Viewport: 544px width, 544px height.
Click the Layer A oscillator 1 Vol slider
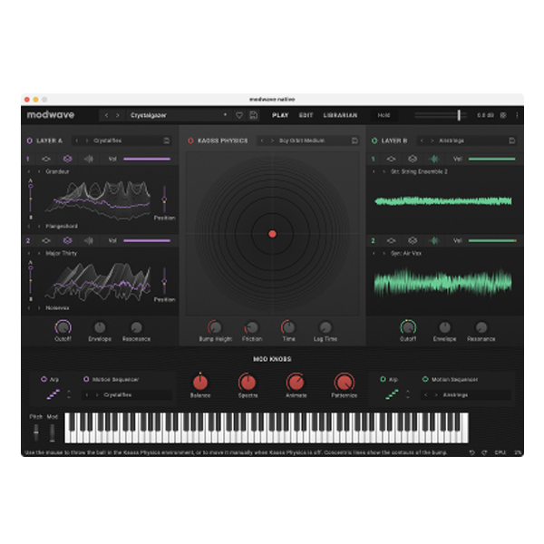pyautogui.click(x=147, y=159)
